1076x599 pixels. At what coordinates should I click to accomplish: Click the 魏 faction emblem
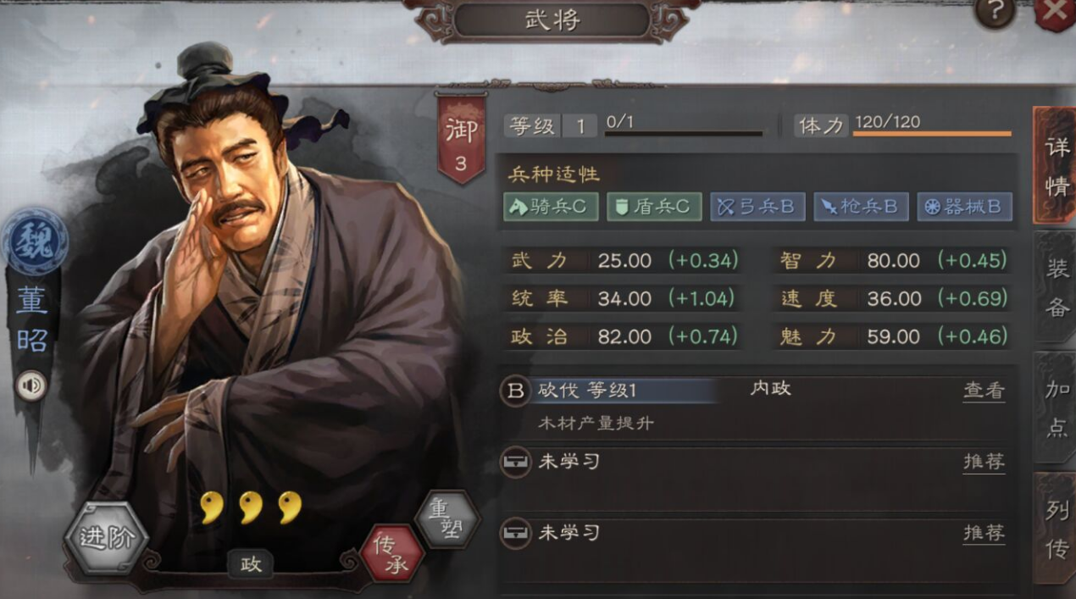pyautogui.click(x=34, y=242)
